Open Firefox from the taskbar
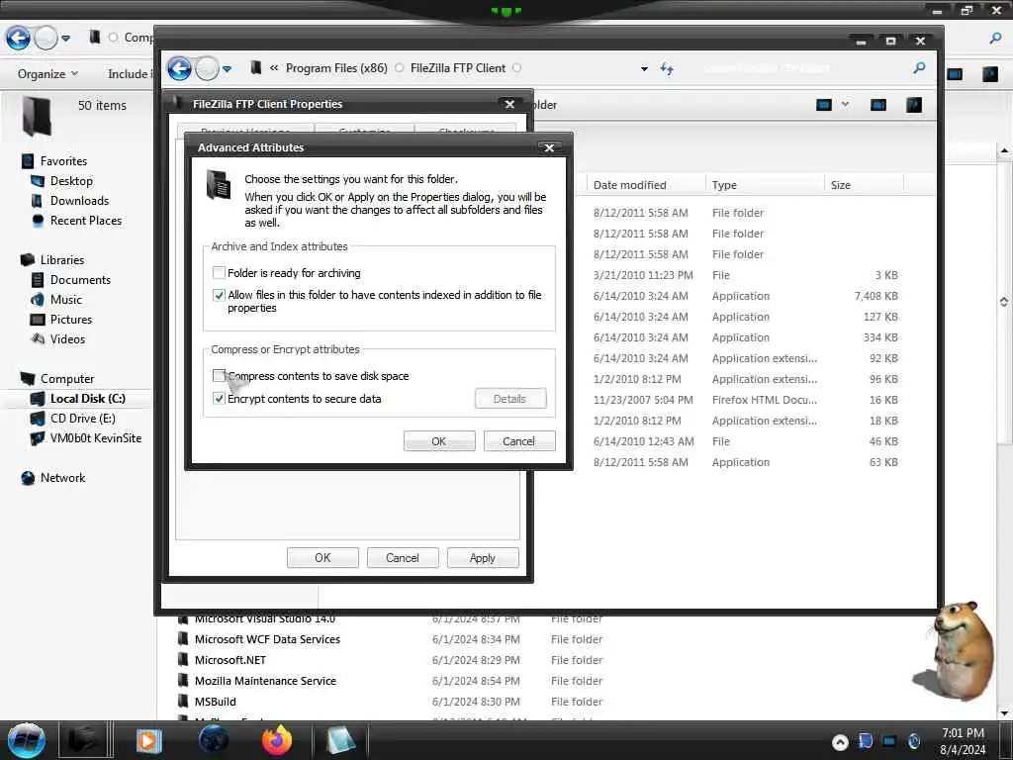The height and width of the screenshot is (760, 1013). coord(277,740)
